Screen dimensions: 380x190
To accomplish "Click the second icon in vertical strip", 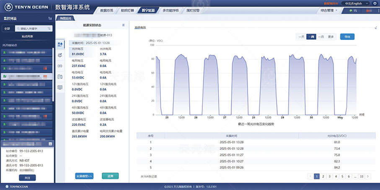I will pos(59,55).
